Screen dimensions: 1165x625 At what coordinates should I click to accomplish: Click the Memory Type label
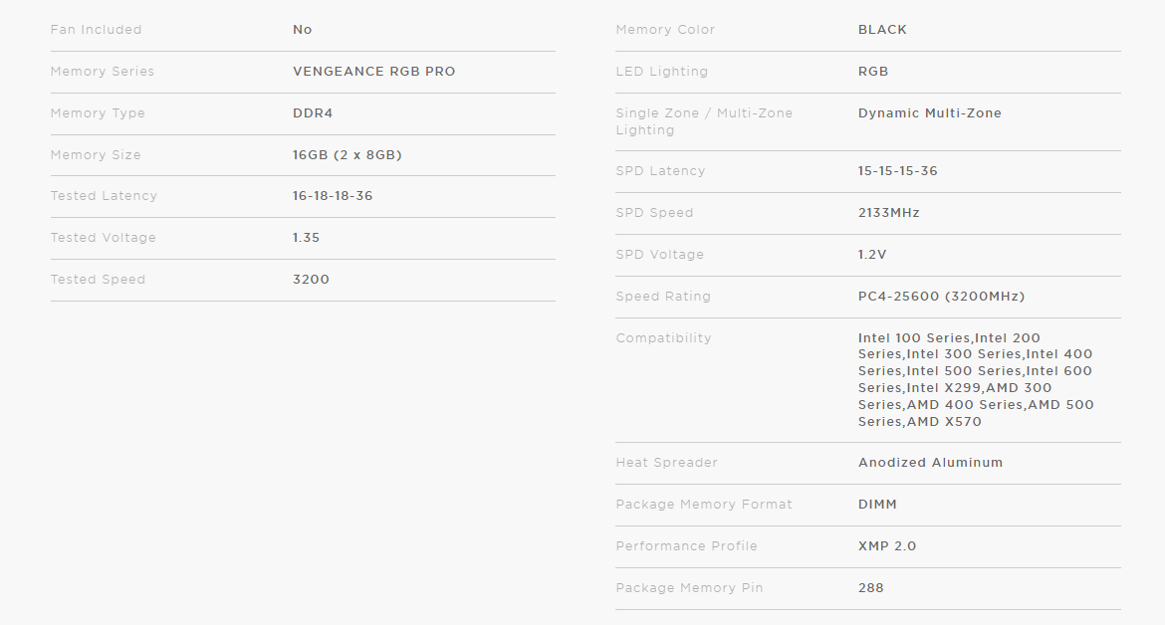click(x=98, y=113)
